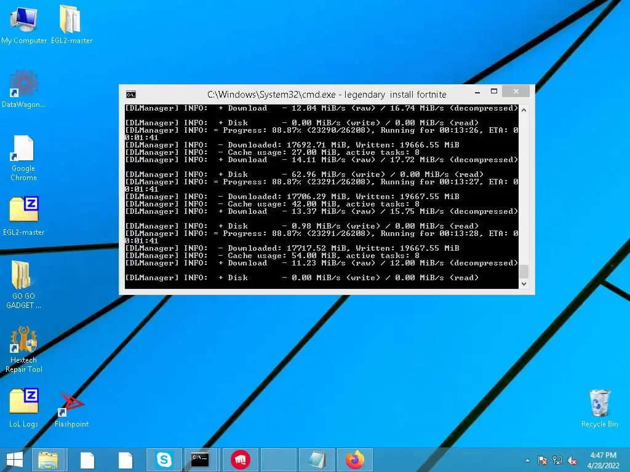The image size is (630, 472).
Task: Click the 'Running for 00:13:26' progress line
Action: pyautogui.click(x=321, y=130)
